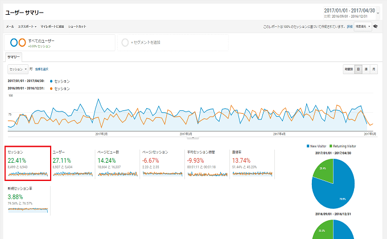Click the -9.93% session duration value
Image resolution: width=387 pixels, height=239 pixels.
click(195, 160)
